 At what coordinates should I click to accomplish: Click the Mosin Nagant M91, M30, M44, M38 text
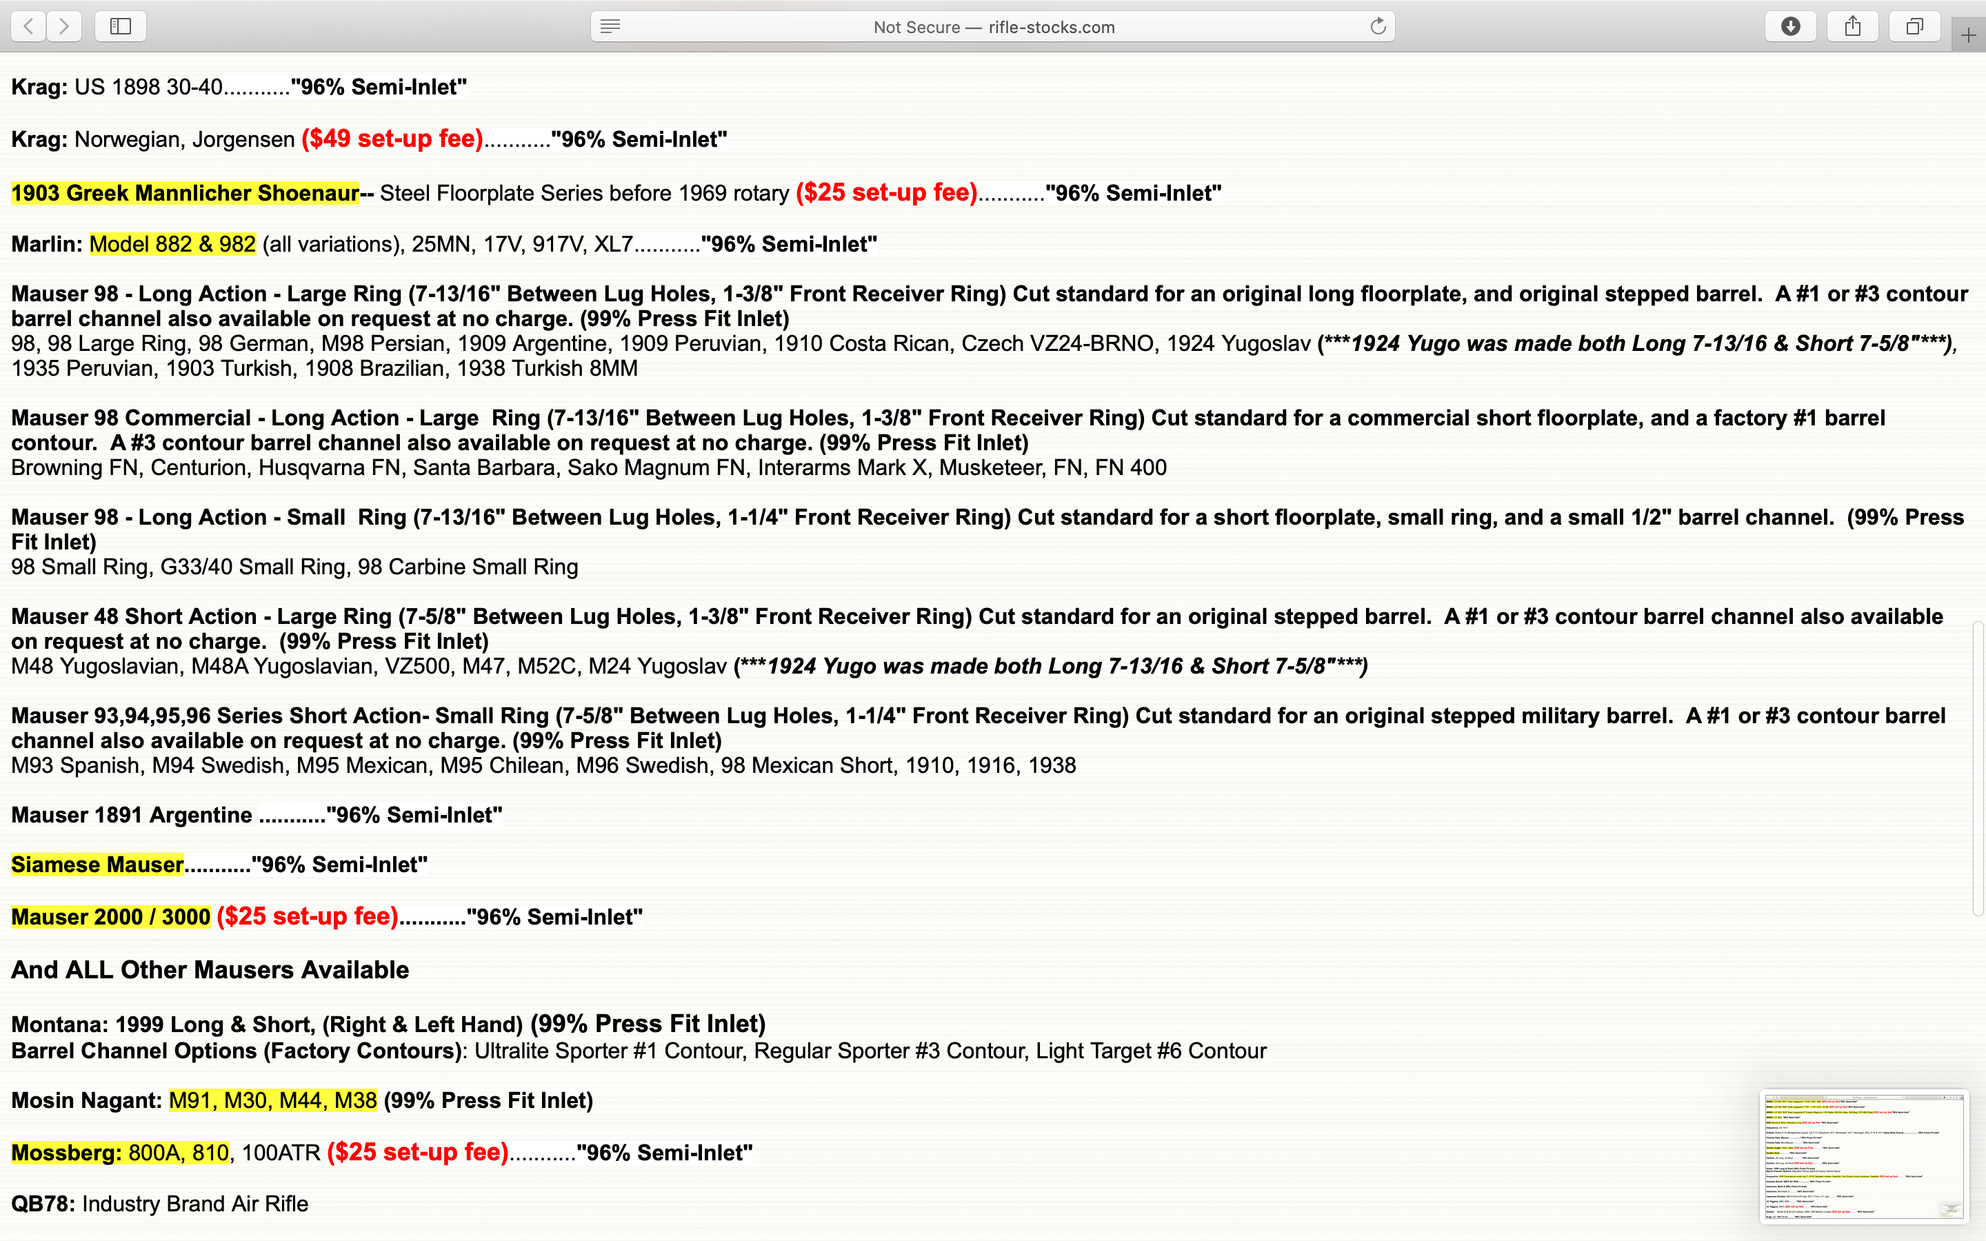coord(272,1100)
